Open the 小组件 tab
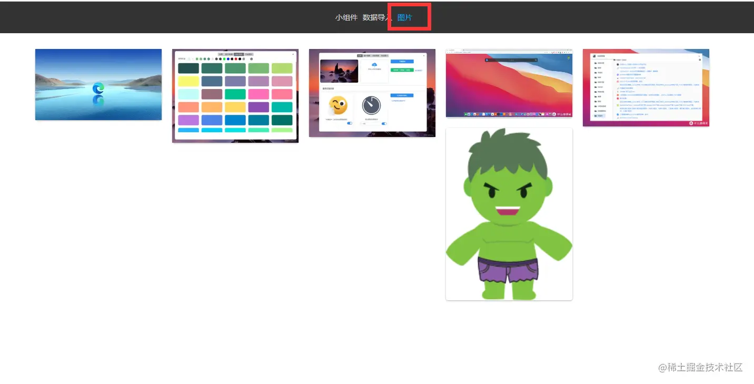Image resolution: width=754 pixels, height=384 pixels. click(346, 17)
